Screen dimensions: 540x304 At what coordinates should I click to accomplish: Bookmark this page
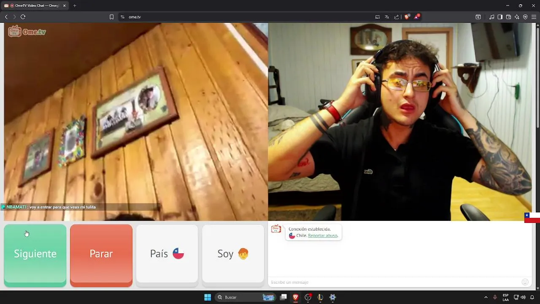[111, 17]
